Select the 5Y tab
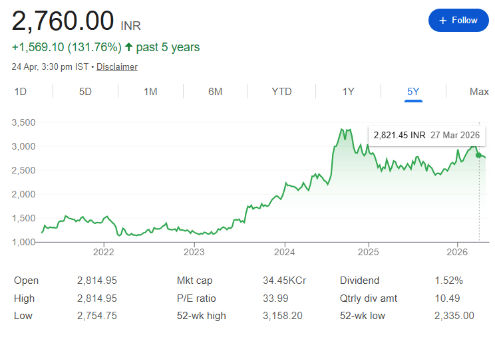The width and height of the screenshot is (495, 337). pyautogui.click(x=413, y=92)
